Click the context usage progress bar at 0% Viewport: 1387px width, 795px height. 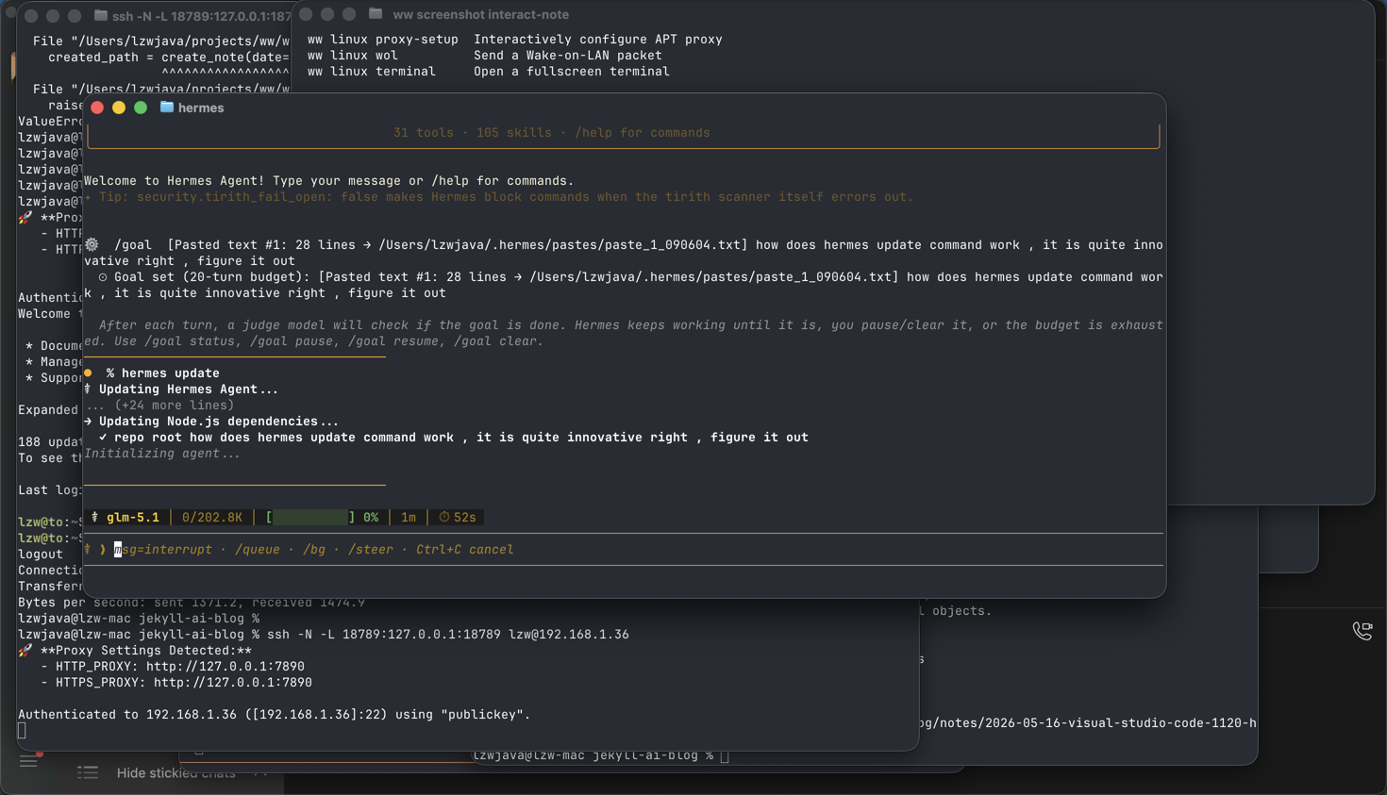[x=310, y=517]
